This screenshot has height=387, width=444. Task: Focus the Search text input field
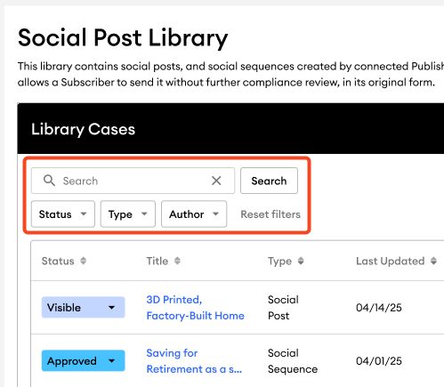[133, 181]
